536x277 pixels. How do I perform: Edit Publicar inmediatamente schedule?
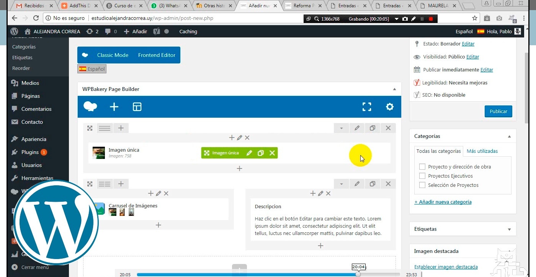click(x=487, y=70)
